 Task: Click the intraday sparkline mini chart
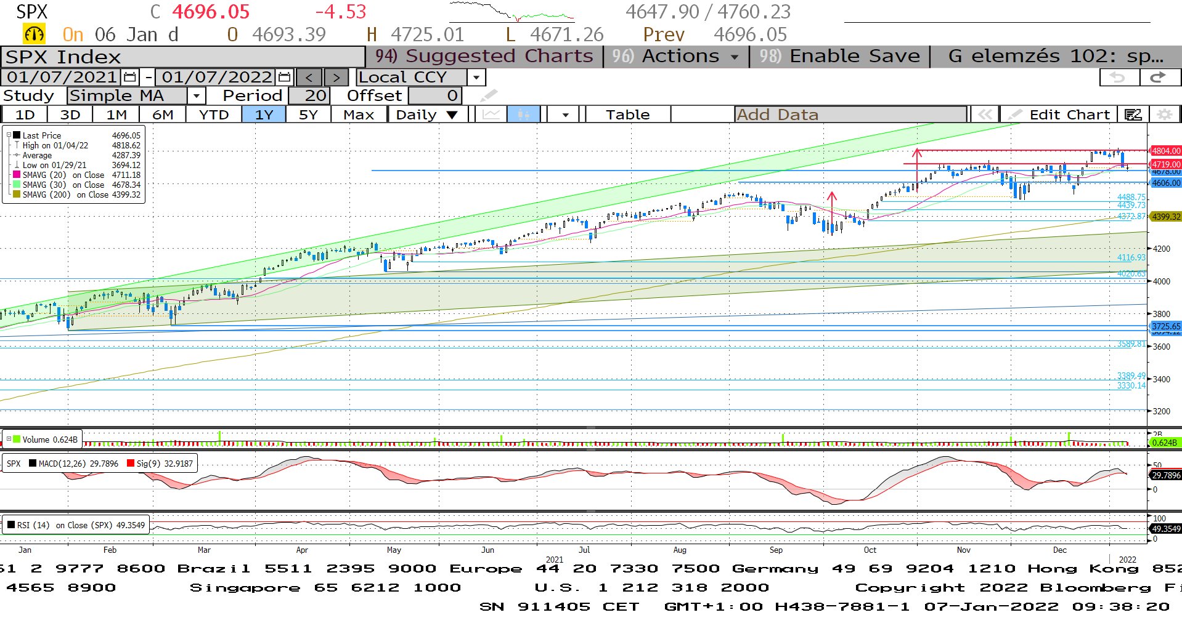[512, 12]
